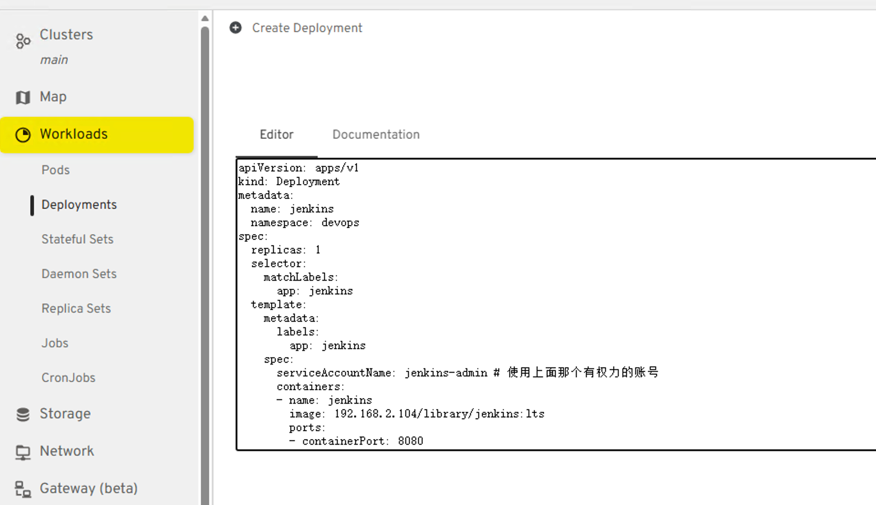Select Deployments in the sidebar
Image resolution: width=876 pixels, height=505 pixels.
pos(79,205)
